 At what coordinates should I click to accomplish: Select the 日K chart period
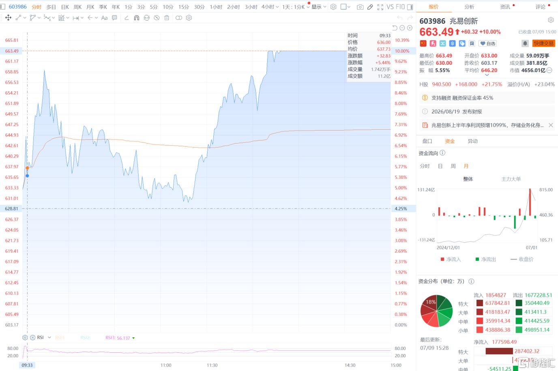coord(65,7)
